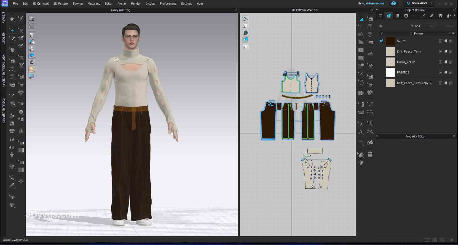Image resolution: width=458 pixels, height=245 pixels.
Task: Open the list view icon in Object Browser
Action: coord(380,16)
